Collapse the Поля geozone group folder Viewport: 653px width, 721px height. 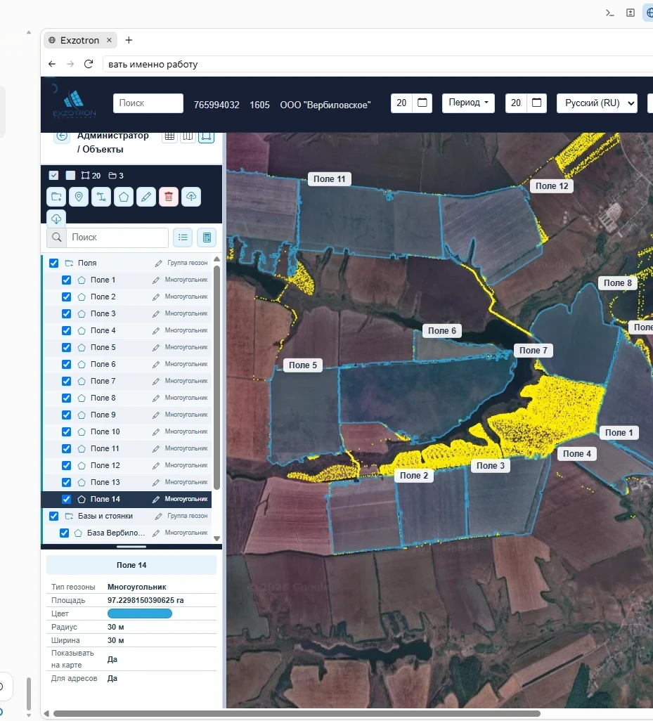[70, 263]
